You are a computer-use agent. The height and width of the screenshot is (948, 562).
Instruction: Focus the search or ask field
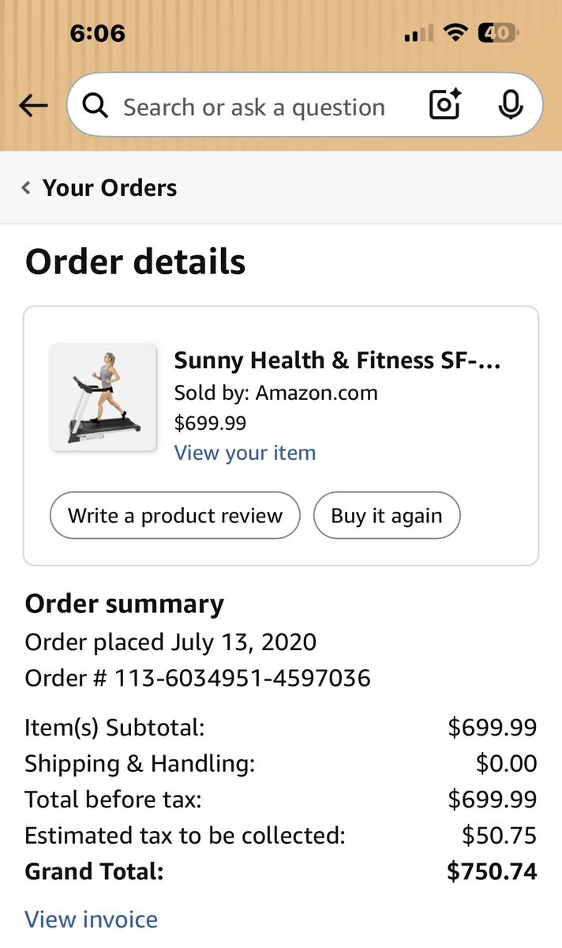click(253, 107)
